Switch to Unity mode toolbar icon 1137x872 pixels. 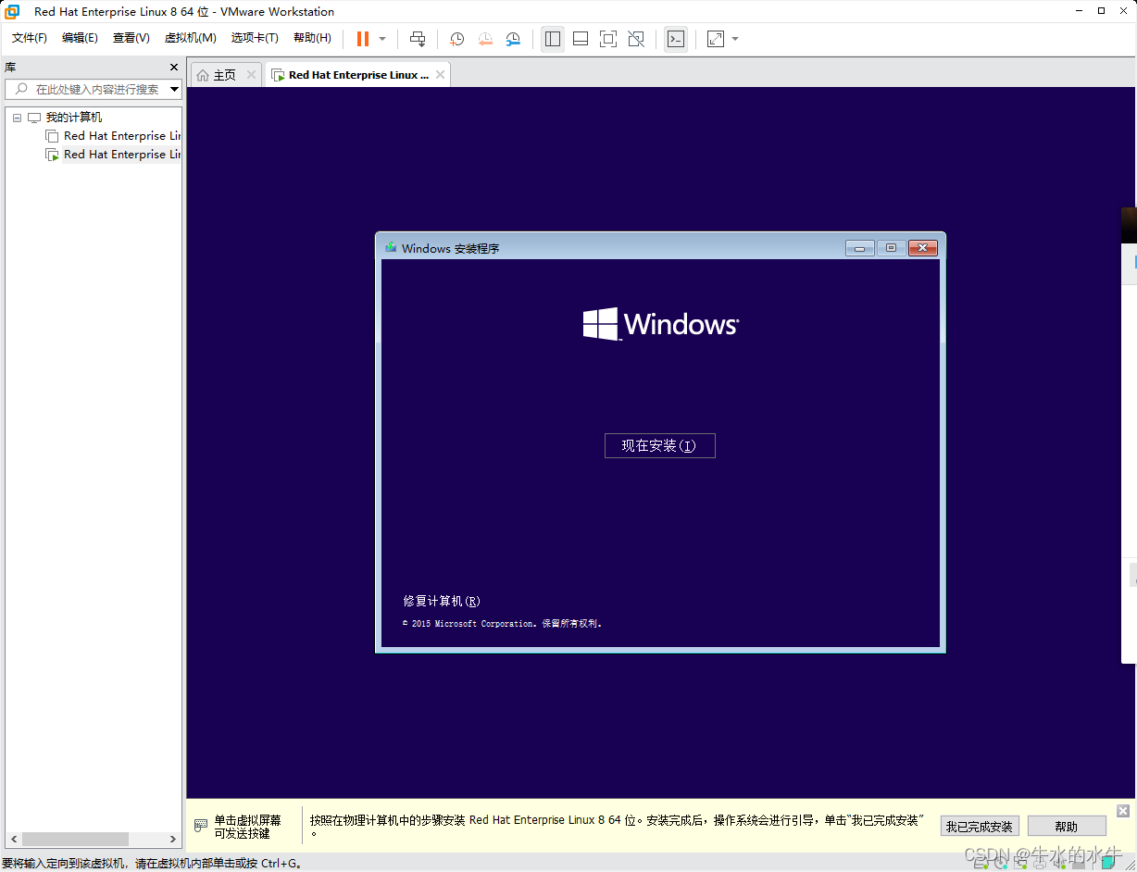(x=636, y=39)
